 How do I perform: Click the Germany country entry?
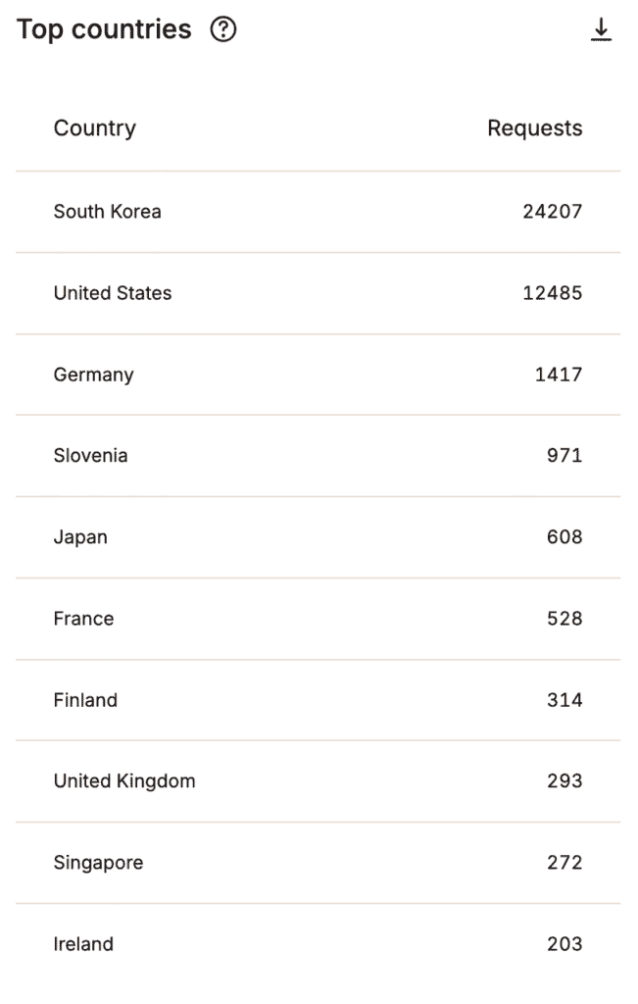click(x=93, y=375)
